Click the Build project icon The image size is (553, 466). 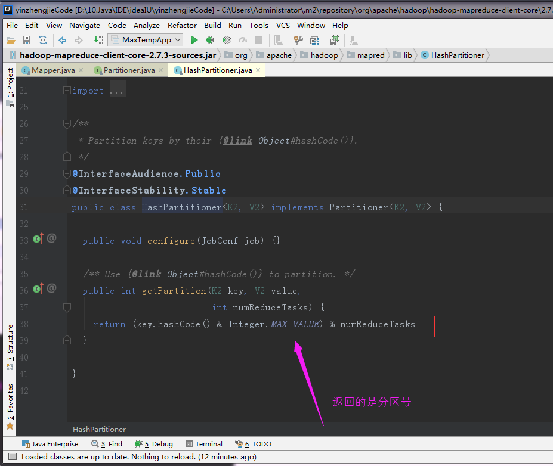click(x=99, y=40)
